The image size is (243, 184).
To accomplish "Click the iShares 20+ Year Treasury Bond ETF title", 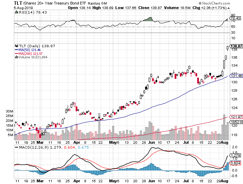I will (x=55, y=3).
